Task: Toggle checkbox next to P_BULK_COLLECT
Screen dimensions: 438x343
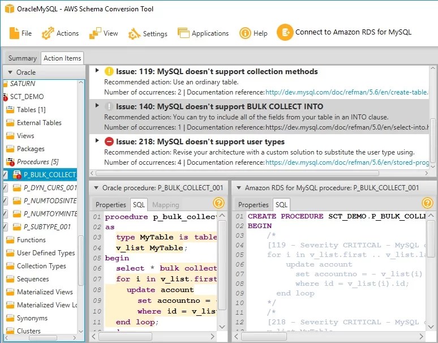Action: [x=5, y=175]
